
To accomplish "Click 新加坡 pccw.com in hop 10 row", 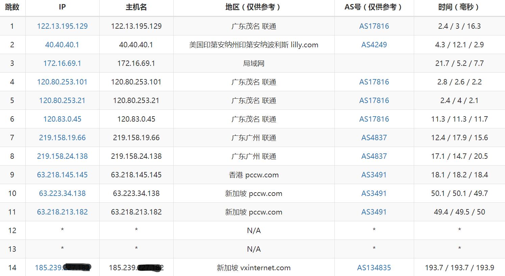I will coord(254,194).
